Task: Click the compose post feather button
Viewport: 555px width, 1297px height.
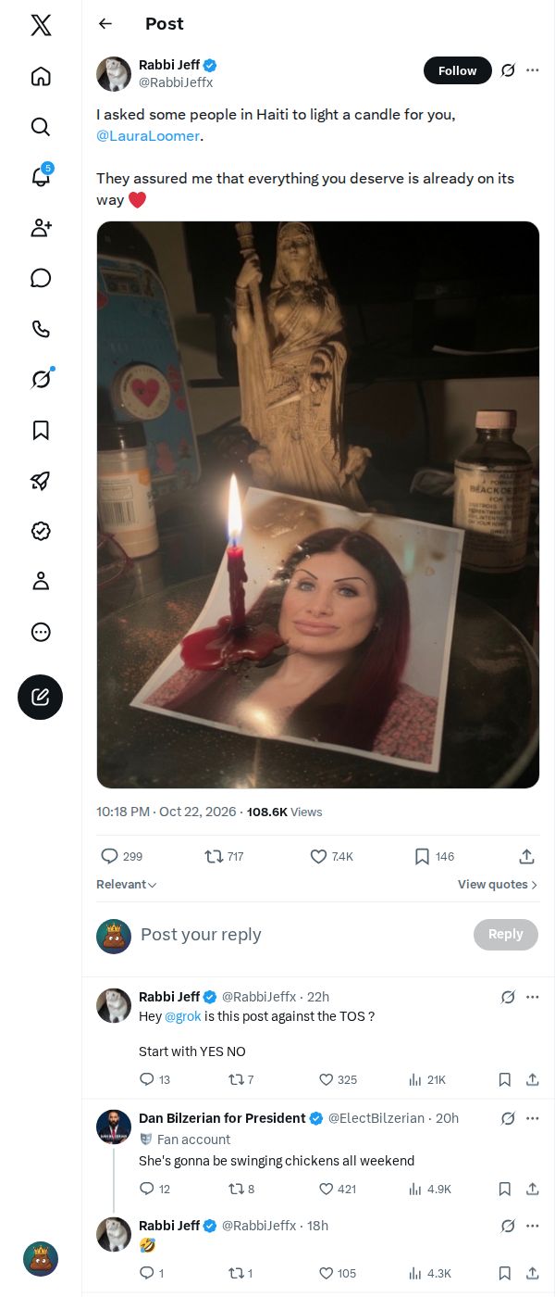Action: click(x=41, y=698)
